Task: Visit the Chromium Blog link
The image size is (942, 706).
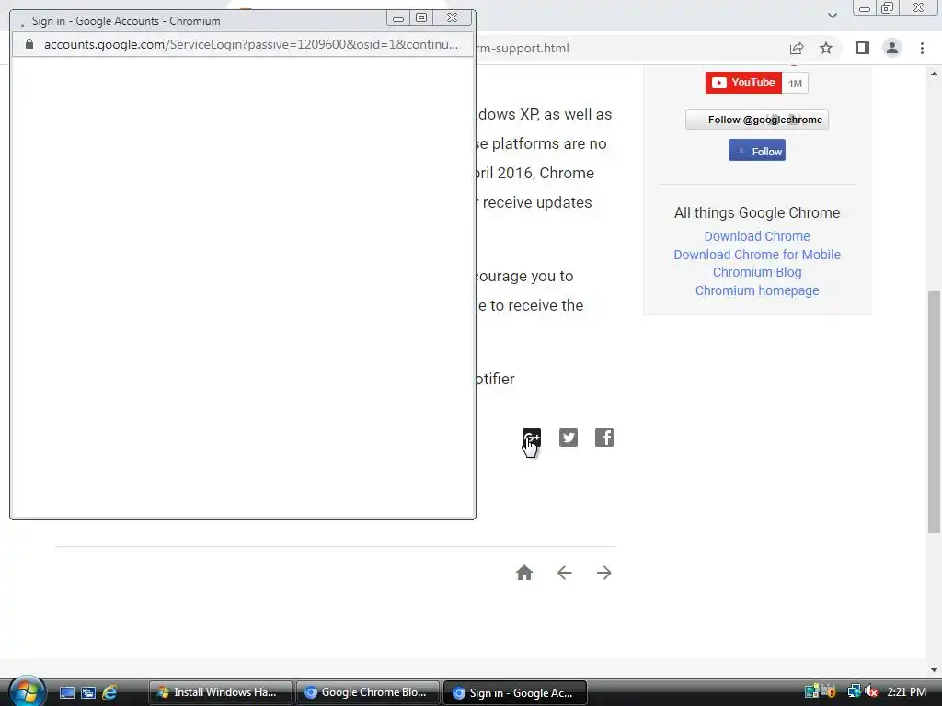Action: coord(757,272)
